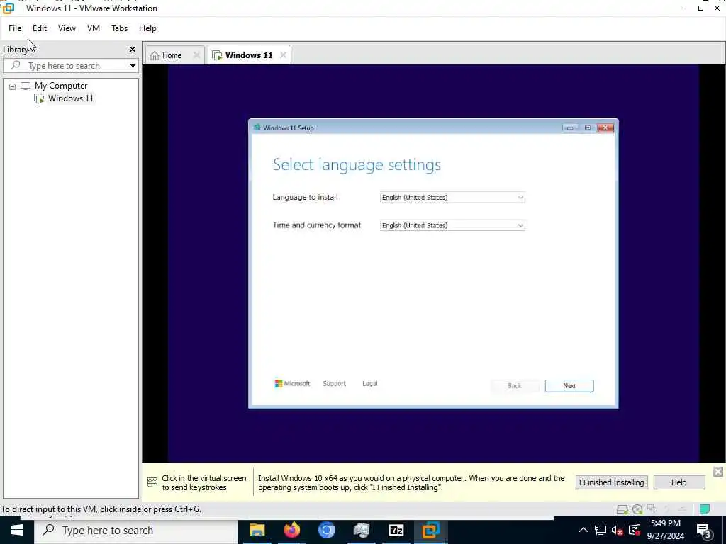
Task: Show hidden system tray icons
Action: click(583, 530)
